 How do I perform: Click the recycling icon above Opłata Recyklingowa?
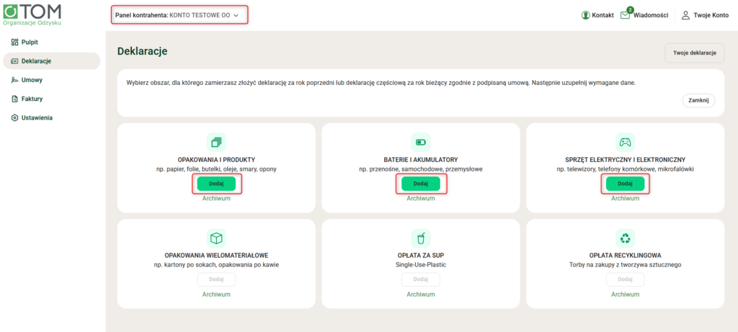[625, 238]
